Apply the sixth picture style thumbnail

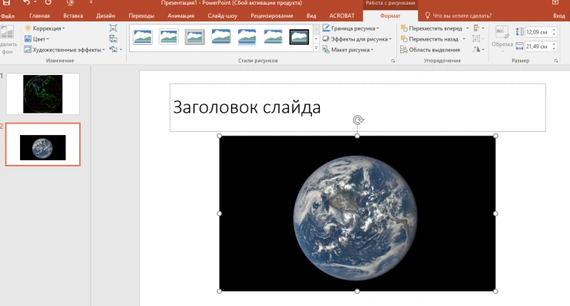(273, 37)
